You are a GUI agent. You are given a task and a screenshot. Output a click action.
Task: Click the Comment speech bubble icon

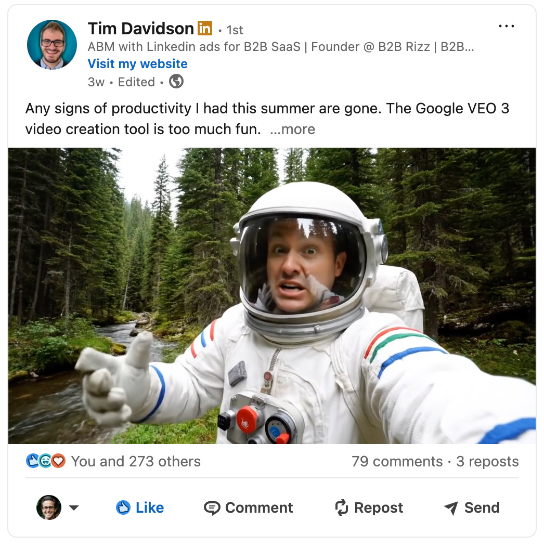212,508
